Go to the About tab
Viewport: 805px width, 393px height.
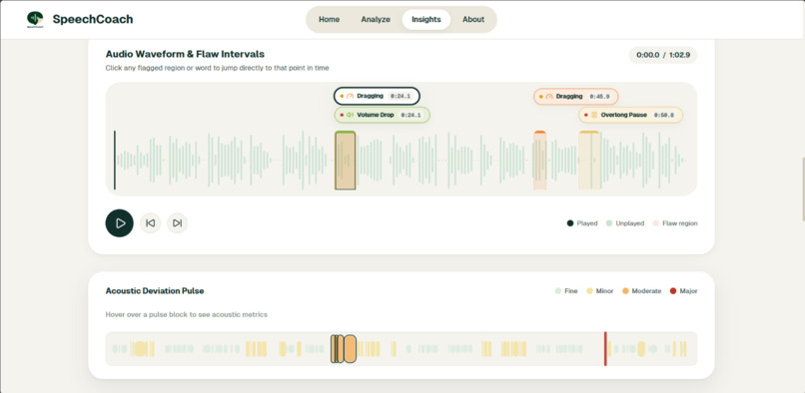coord(472,20)
